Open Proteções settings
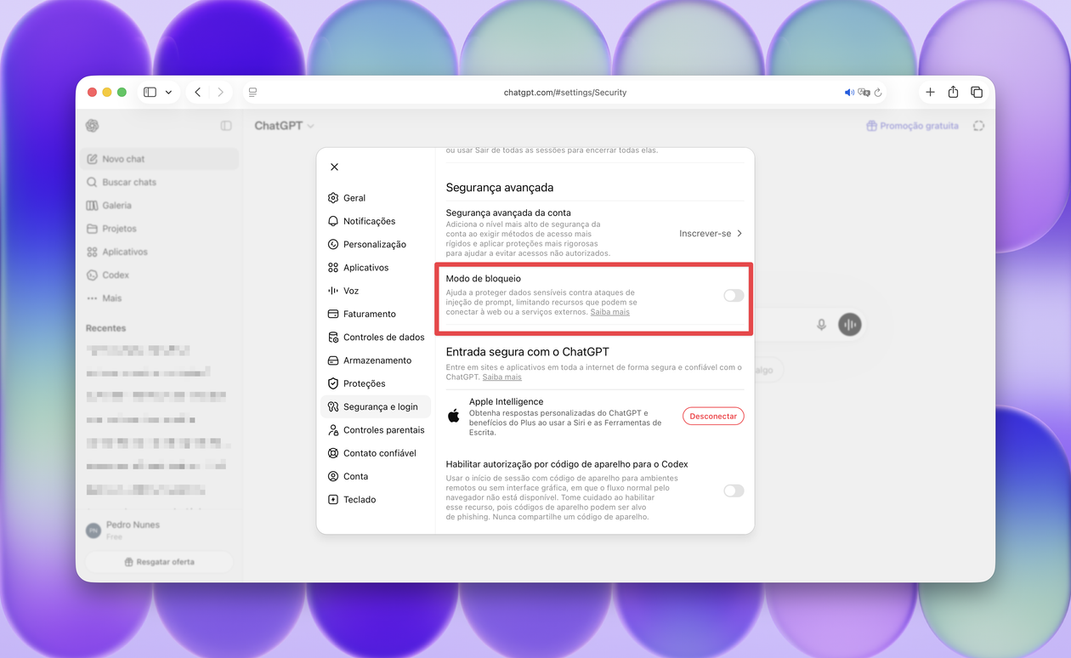This screenshot has height=658, width=1071. 376,383
